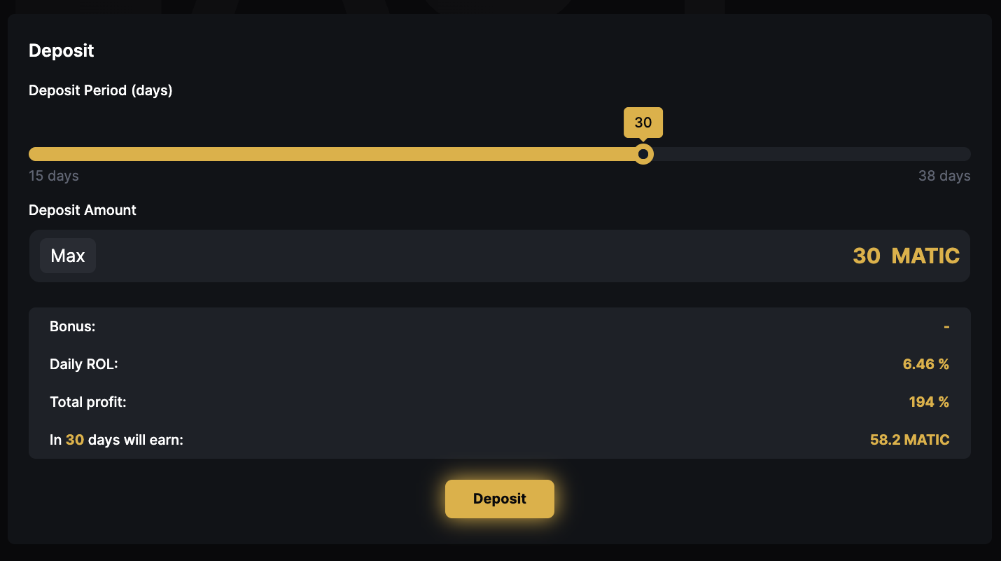Click the "In 30 days will earn" label
Image resolution: width=1001 pixels, height=561 pixels.
(x=116, y=440)
